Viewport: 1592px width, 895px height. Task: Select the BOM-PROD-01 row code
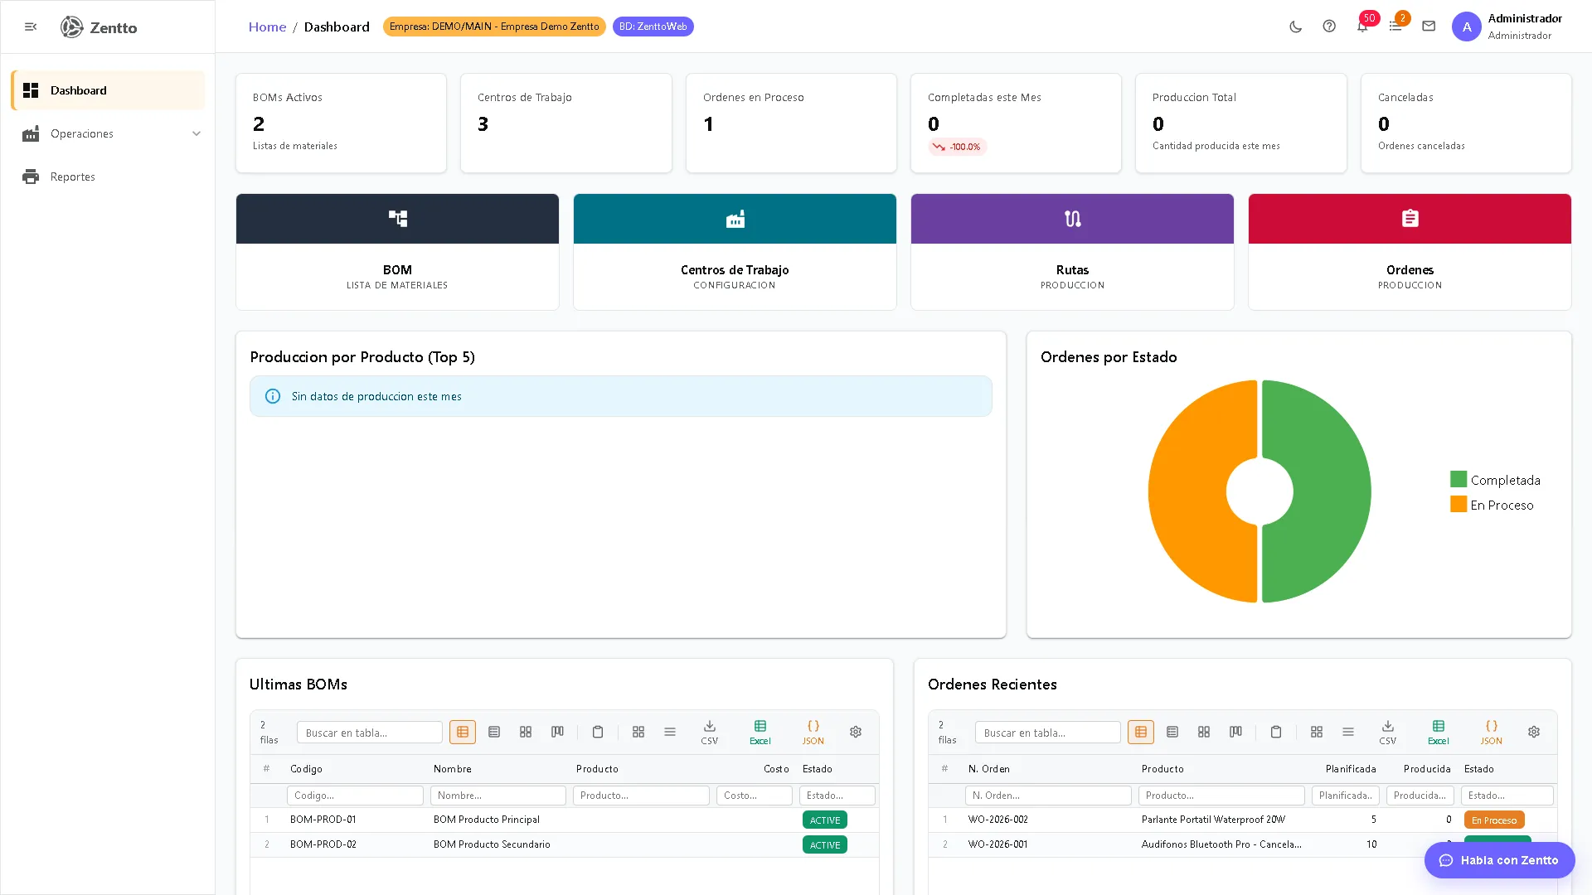pyautogui.click(x=323, y=820)
